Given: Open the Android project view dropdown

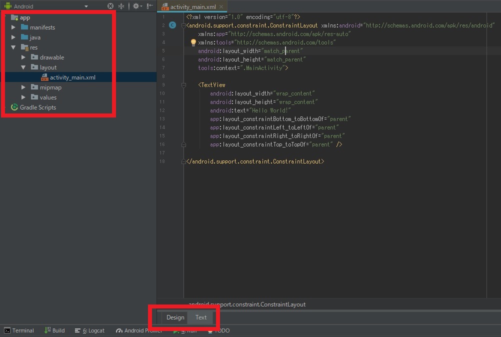Looking at the screenshot, I should [86, 6].
